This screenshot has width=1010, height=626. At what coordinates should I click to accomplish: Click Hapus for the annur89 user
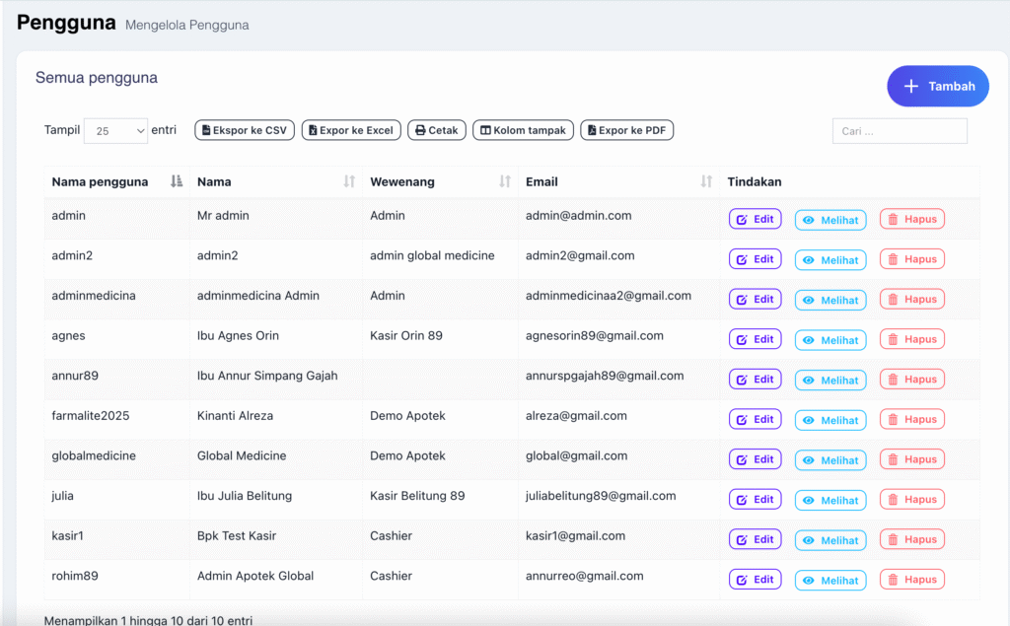coord(911,380)
